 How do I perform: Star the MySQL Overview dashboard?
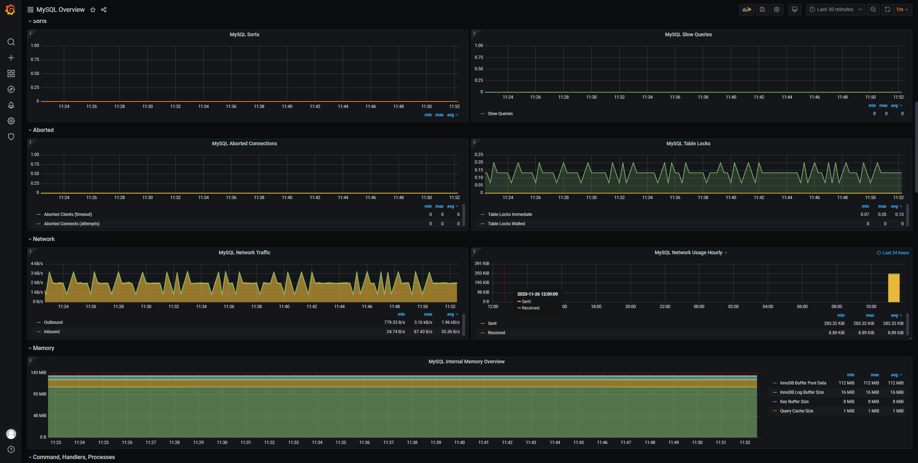pos(93,10)
